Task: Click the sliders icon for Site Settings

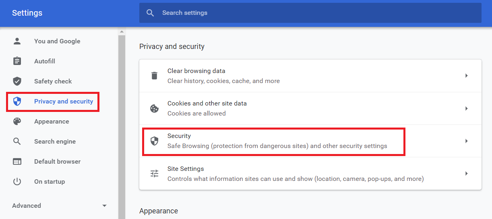Action: pyautogui.click(x=154, y=173)
